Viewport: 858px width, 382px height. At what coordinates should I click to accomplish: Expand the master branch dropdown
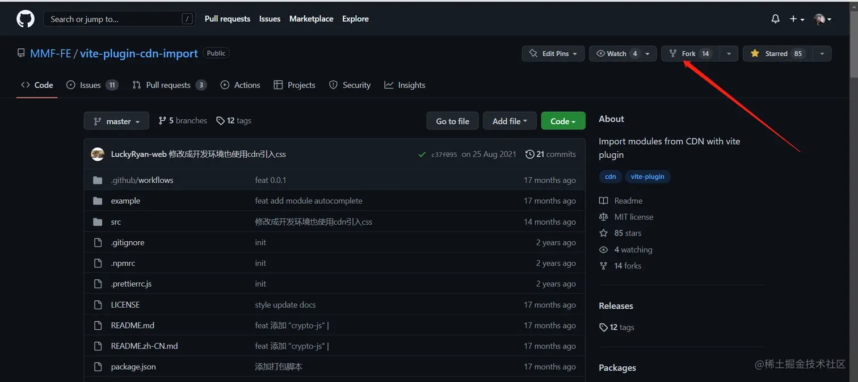click(x=116, y=121)
